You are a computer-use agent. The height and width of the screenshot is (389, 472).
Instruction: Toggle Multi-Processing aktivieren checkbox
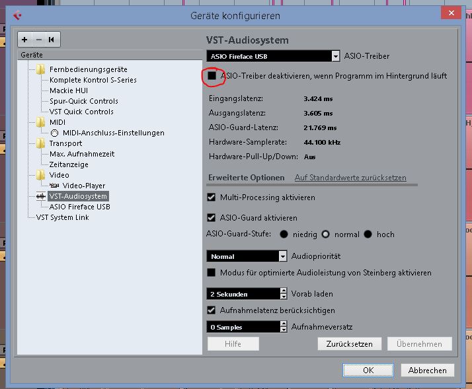(212, 197)
